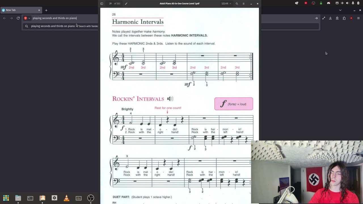Viewport: 363px width, 204px height.
Task: Open the Yandex search engine selector dropdown
Action: tap(27, 18)
